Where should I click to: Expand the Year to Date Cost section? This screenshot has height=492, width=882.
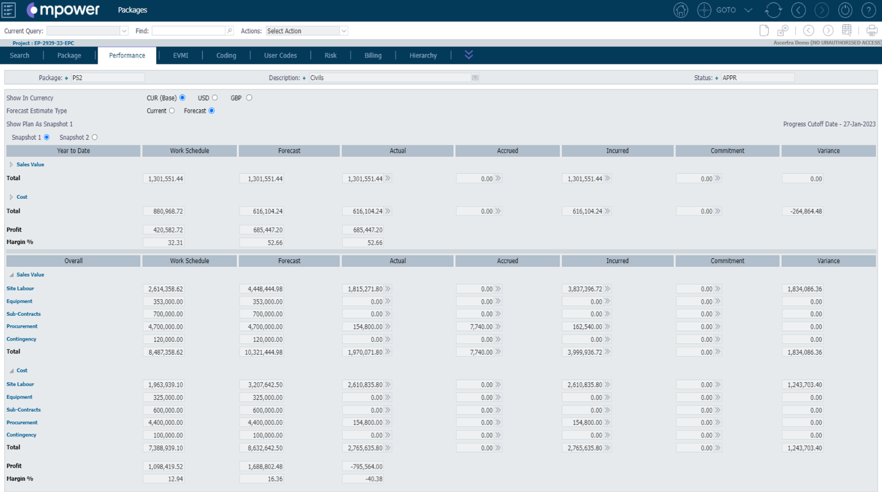11,197
